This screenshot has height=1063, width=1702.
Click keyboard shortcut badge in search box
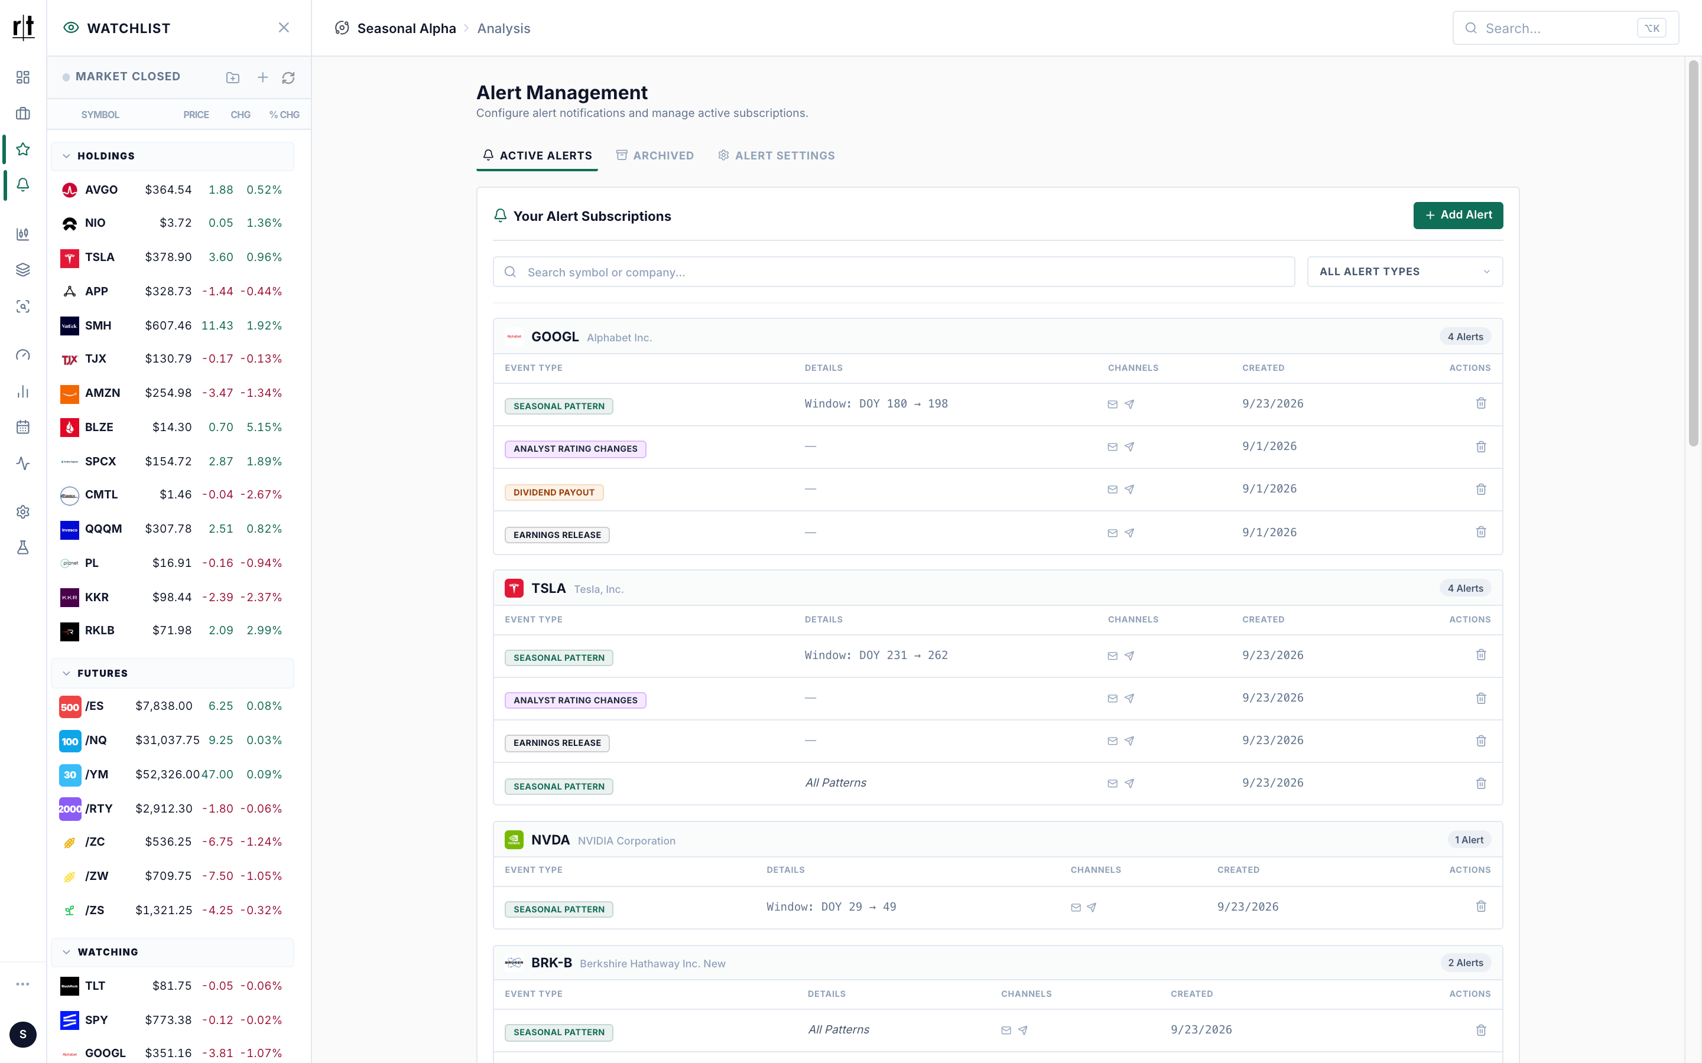click(x=1651, y=28)
